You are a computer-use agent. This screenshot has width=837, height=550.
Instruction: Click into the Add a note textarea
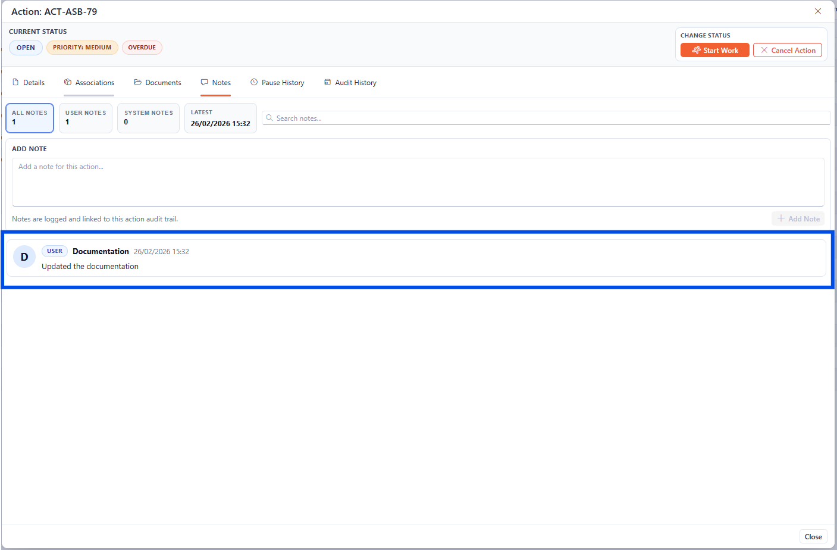click(418, 182)
